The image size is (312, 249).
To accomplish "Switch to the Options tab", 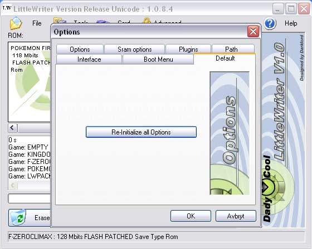I will [x=80, y=49].
